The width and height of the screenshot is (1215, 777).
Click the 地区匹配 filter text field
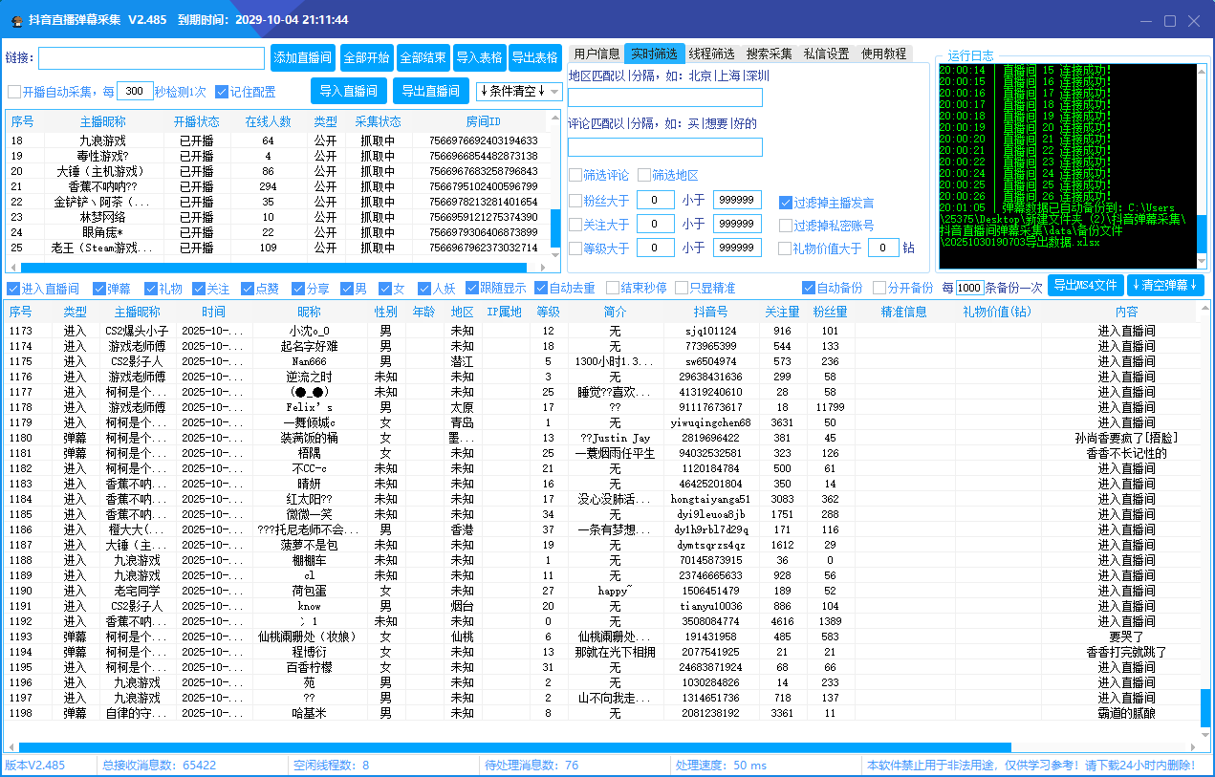[664, 97]
